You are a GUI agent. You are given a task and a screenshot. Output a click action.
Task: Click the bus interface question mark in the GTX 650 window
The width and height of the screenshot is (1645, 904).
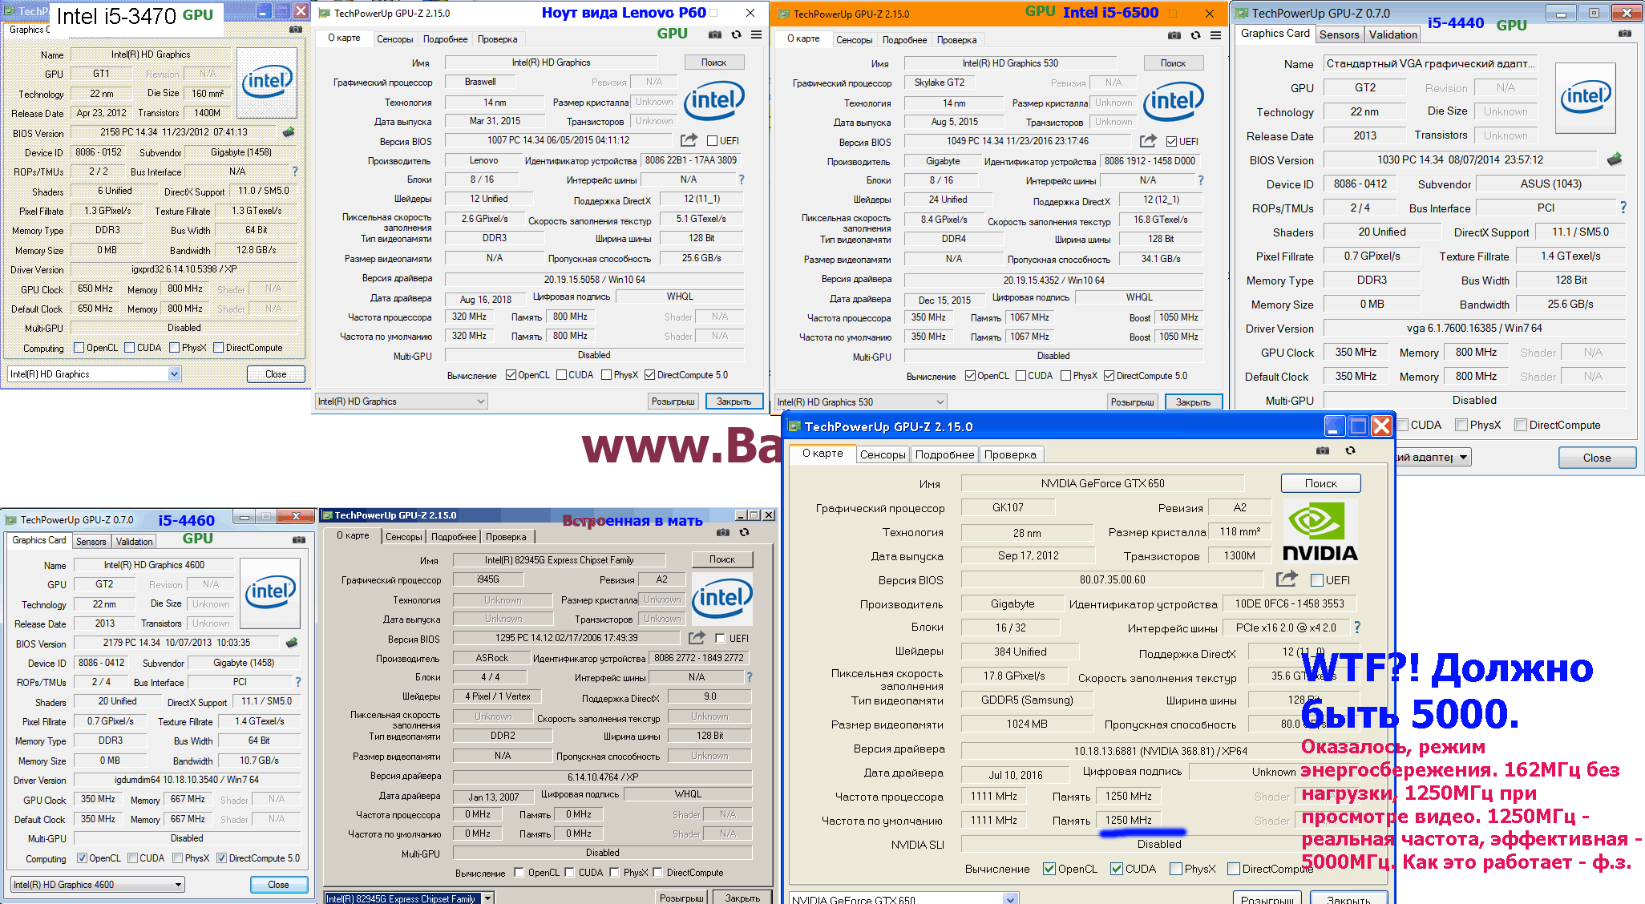pos(1357,628)
